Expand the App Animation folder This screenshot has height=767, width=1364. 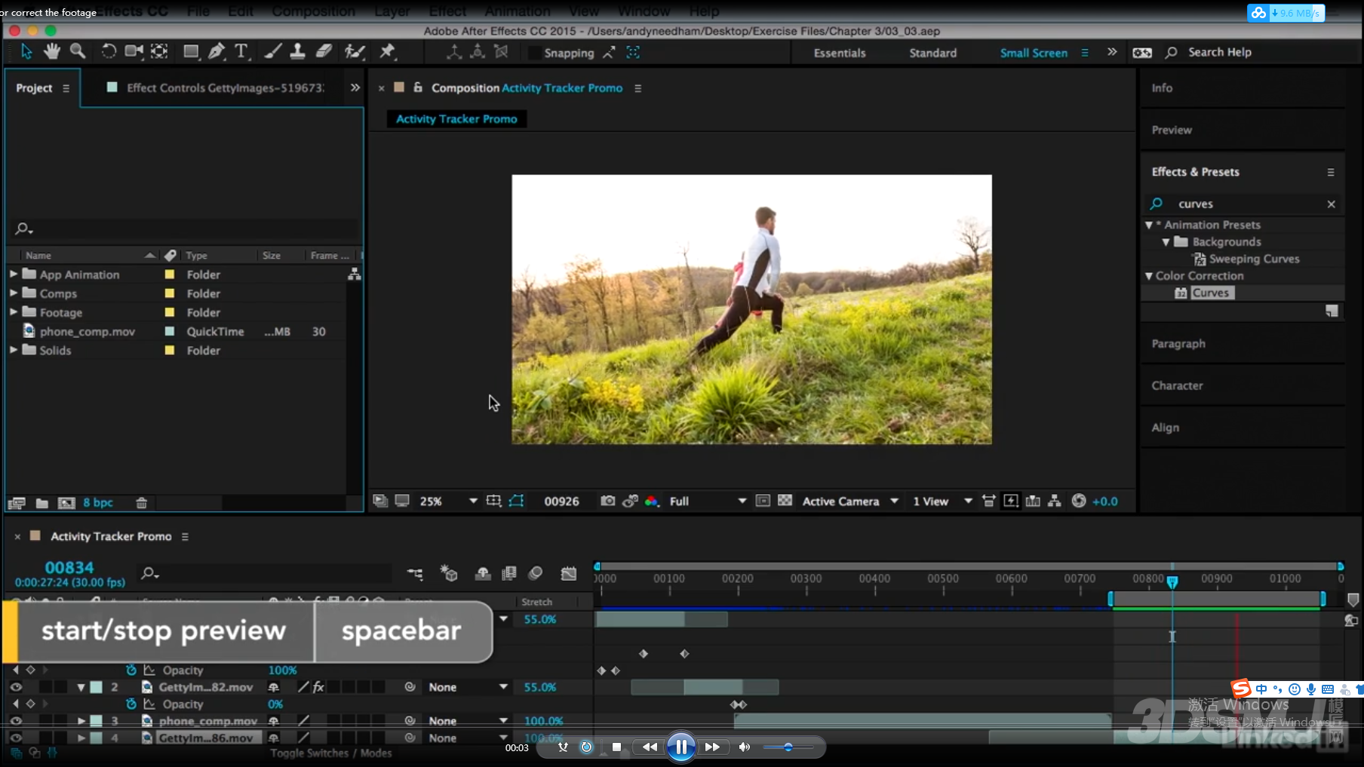coord(14,274)
